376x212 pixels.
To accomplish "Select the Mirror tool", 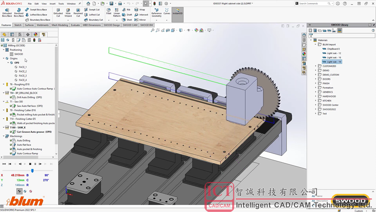I will point(140,20).
